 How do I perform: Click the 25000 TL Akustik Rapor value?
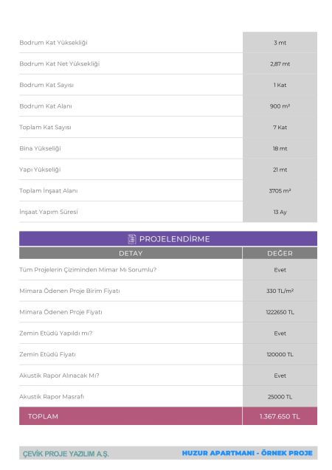280,396
